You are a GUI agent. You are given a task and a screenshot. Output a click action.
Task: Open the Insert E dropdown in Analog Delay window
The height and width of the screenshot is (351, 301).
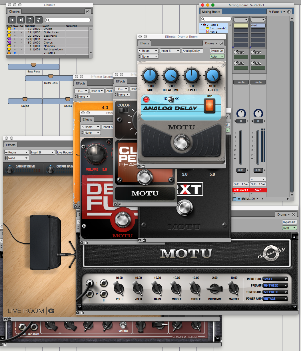(170, 51)
